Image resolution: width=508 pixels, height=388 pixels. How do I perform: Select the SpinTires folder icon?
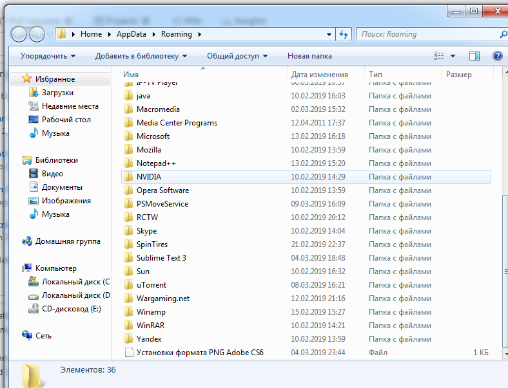pyautogui.click(x=129, y=245)
